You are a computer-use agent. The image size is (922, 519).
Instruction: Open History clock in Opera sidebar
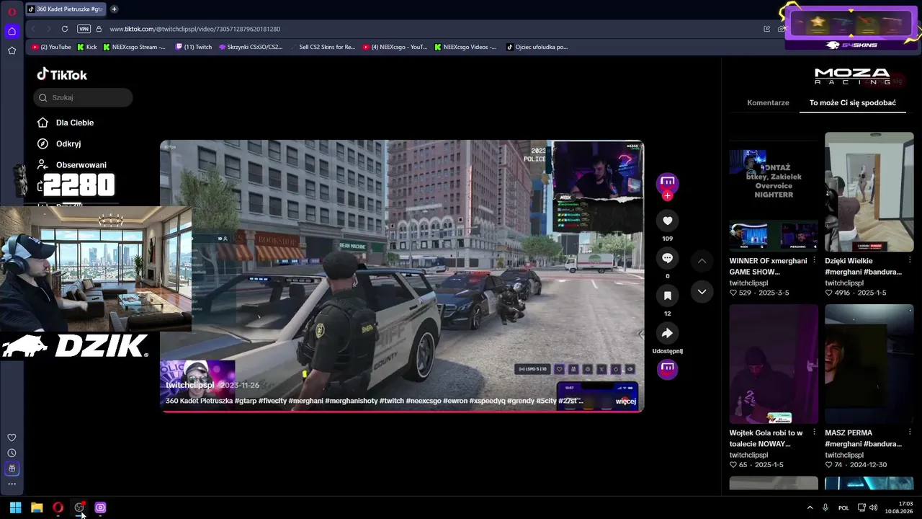[12, 453]
